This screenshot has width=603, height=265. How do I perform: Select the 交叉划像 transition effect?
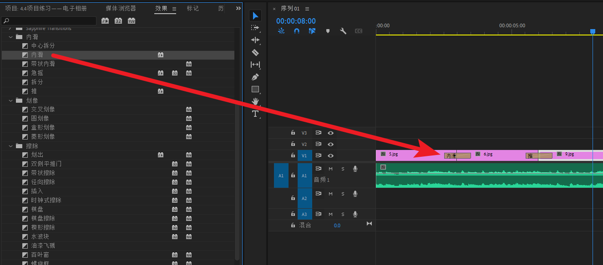(43, 110)
